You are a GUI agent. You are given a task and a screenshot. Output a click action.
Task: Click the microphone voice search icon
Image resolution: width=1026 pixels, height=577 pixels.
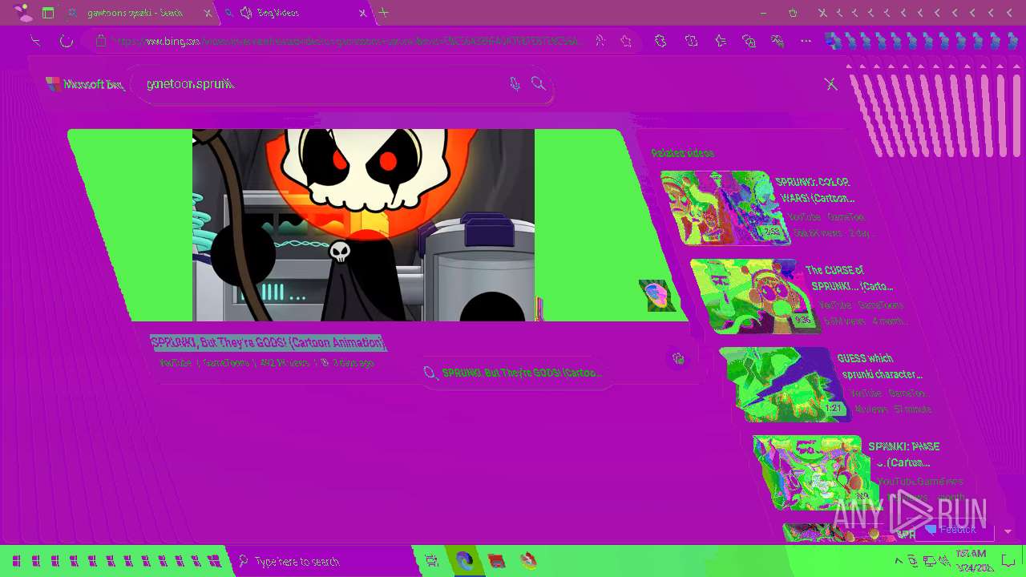click(x=515, y=83)
